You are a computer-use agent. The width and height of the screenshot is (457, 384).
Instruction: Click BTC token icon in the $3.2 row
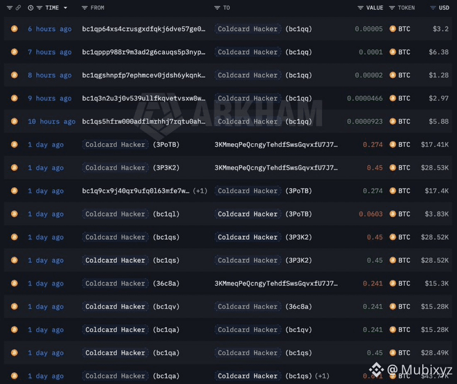coord(393,29)
